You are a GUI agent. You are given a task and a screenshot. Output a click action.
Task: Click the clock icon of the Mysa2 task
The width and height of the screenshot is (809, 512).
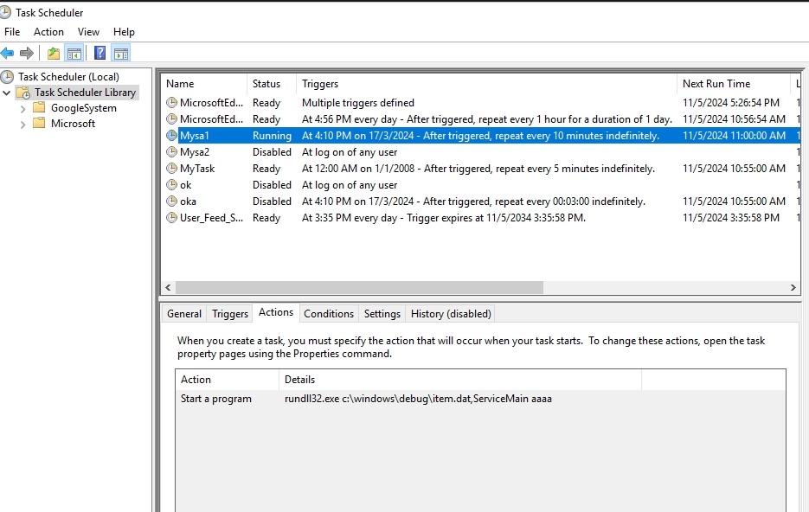click(171, 152)
